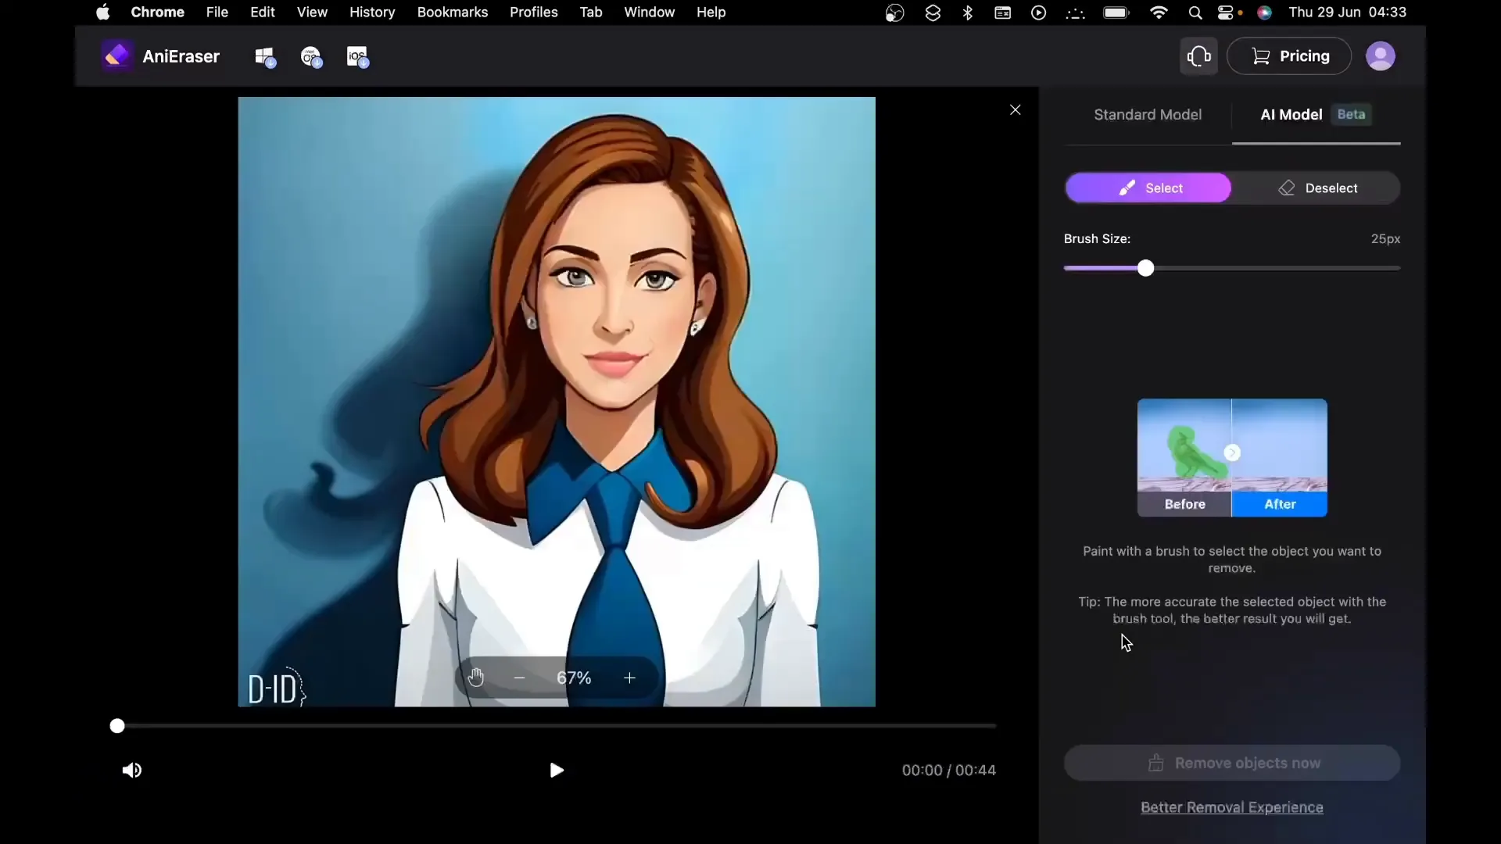Image resolution: width=1501 pixels, height=844 pixels.
Task: Open the Better Removal Experience link
Action: click(1232, 807)
